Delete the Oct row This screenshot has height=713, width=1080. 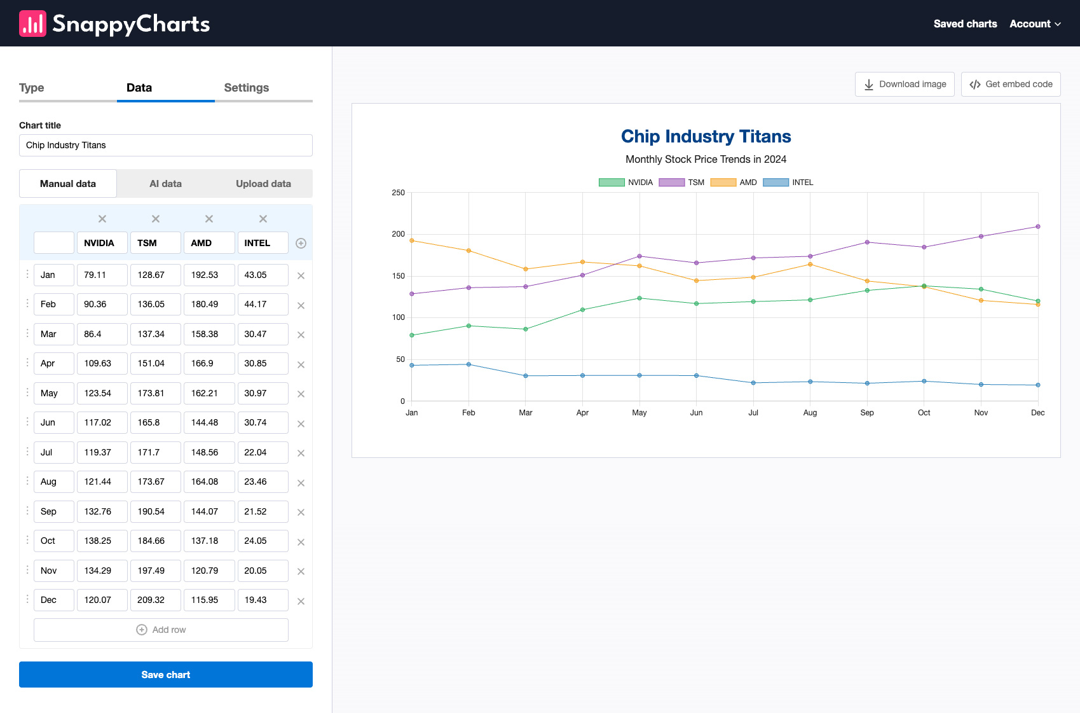click(301, 542)
